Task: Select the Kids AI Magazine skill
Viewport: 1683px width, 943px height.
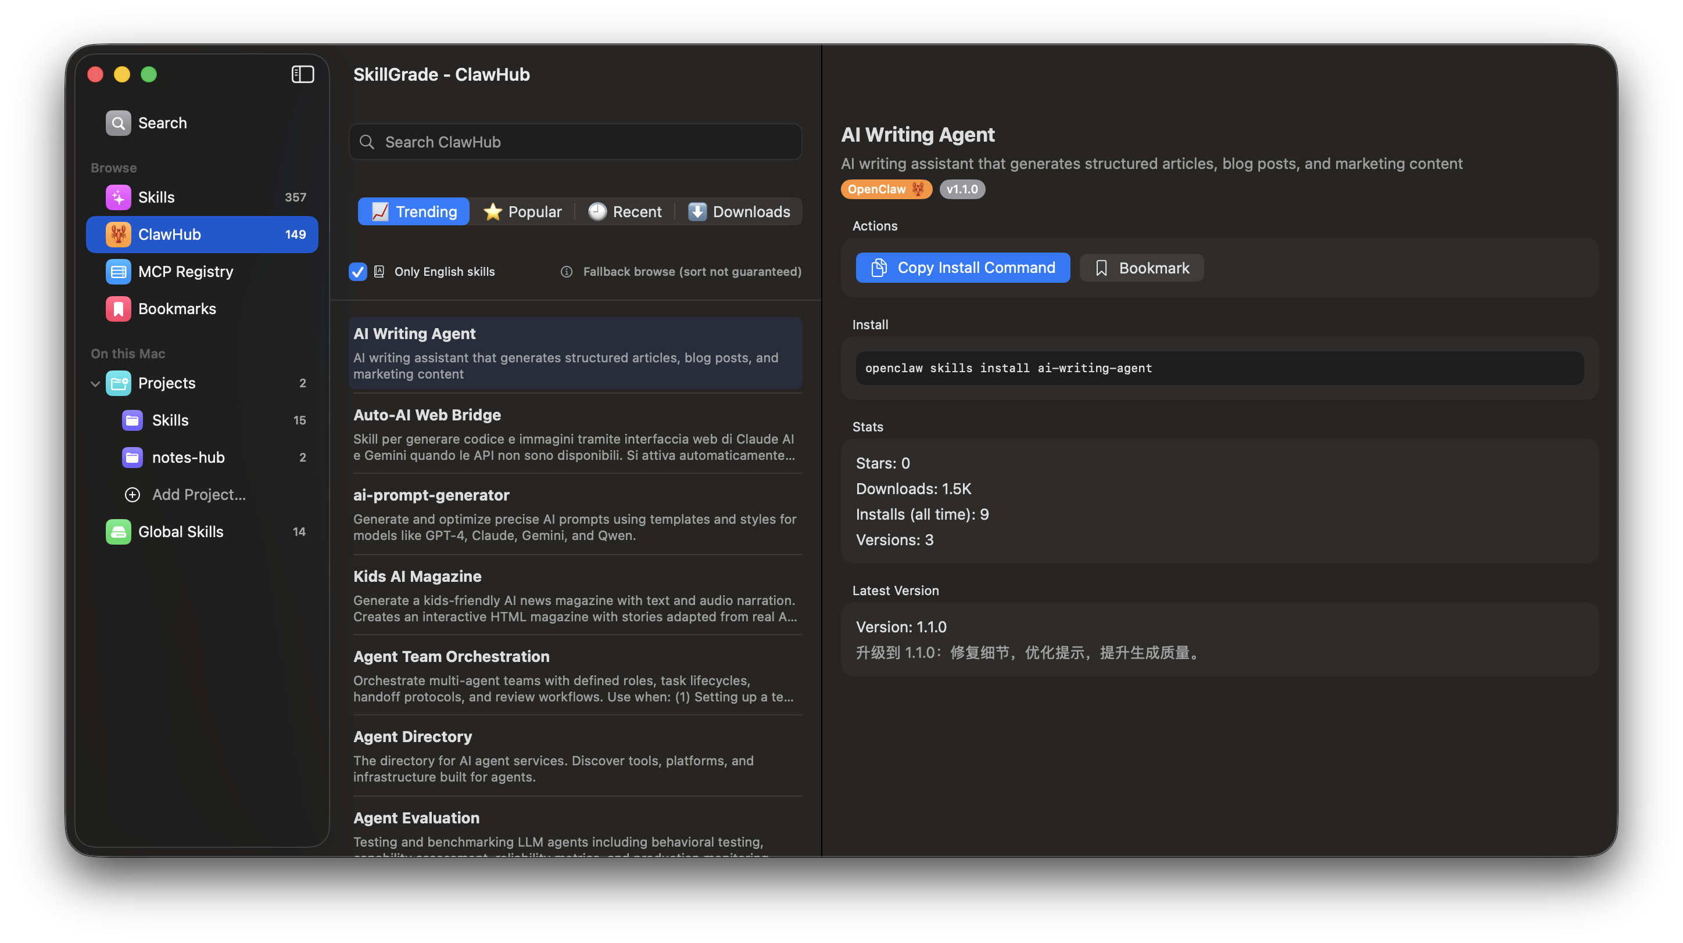Action: click(575, 595)
